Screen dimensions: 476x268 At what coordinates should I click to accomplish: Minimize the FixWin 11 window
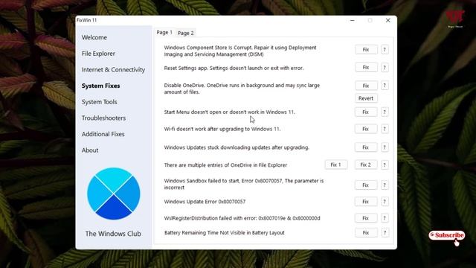(352, 20)
